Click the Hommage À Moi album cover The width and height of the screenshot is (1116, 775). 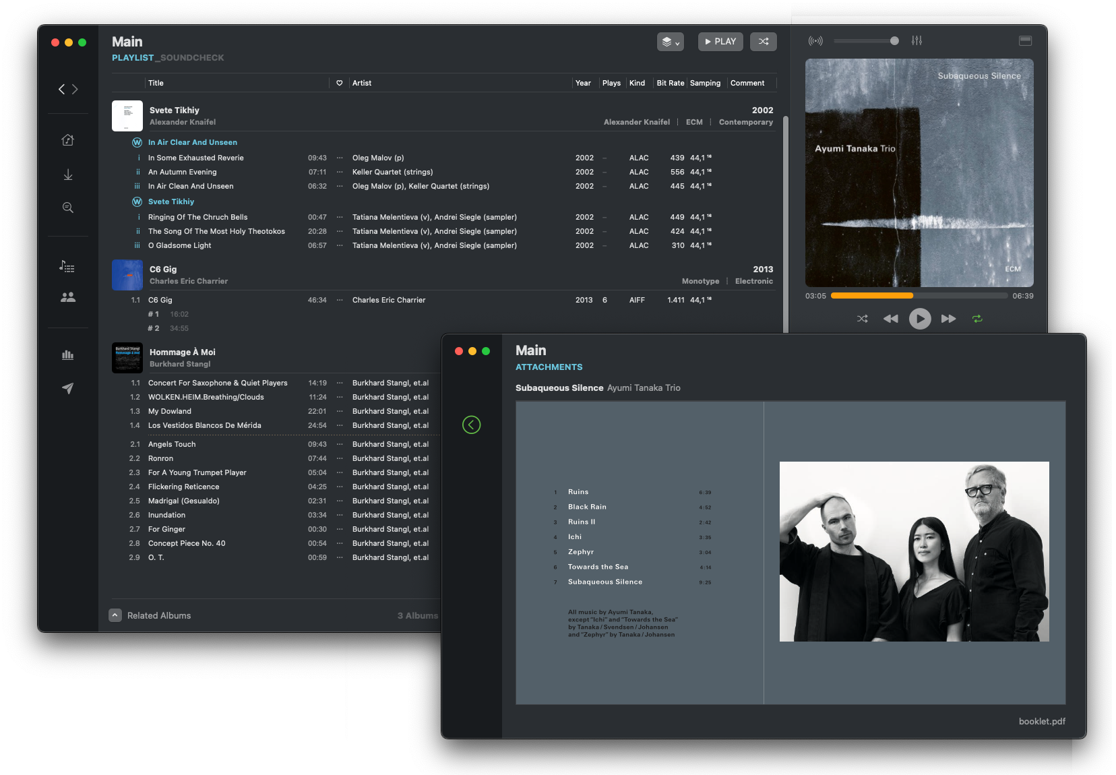tap(127, 358)
